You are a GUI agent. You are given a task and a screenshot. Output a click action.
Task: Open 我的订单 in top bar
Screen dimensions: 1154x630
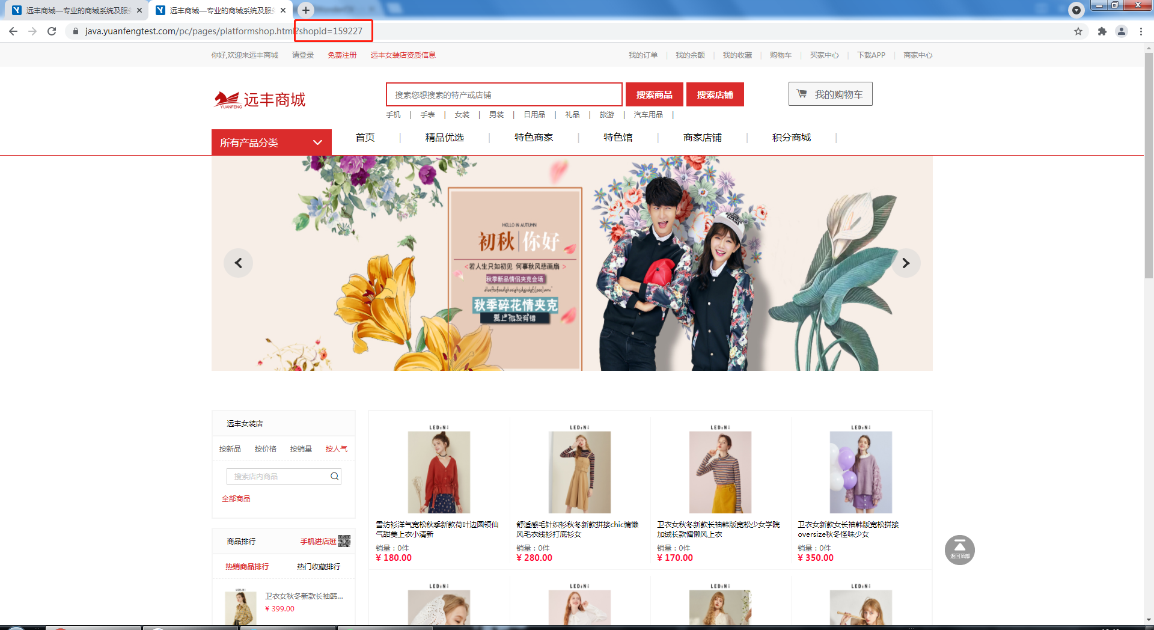[x=643, y=55]
